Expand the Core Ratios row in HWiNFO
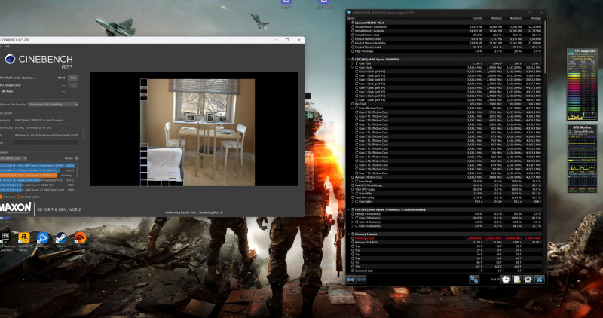This screenshot has width=603, height=318. point(353,201)
